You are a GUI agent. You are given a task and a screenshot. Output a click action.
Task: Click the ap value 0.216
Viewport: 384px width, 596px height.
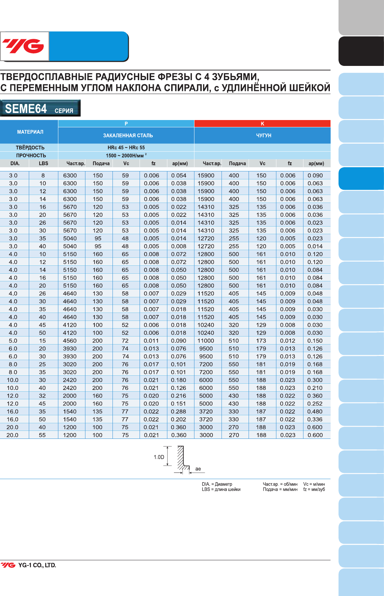coord(178,396)
